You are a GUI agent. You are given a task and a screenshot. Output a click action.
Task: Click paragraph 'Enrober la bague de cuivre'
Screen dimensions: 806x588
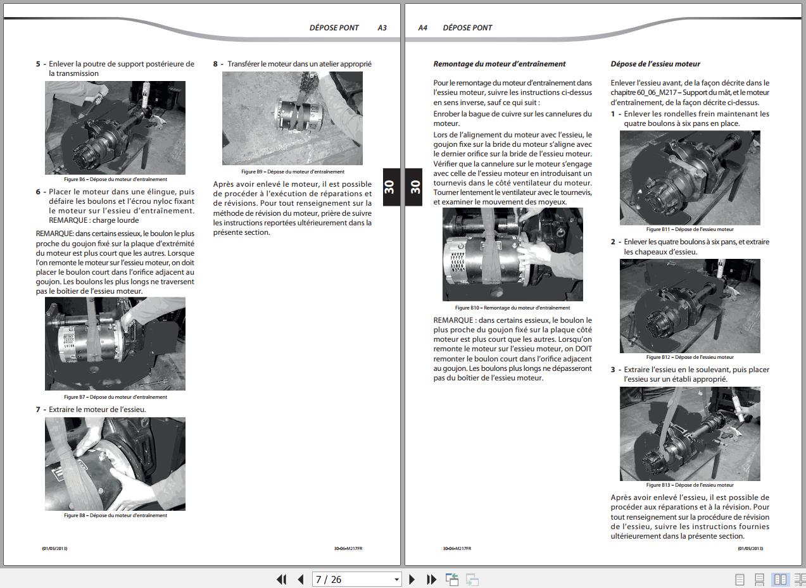[x=513, y=118]
